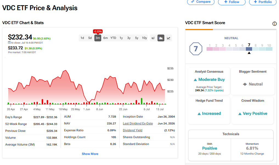Select the 1d time range

[82, 38]
